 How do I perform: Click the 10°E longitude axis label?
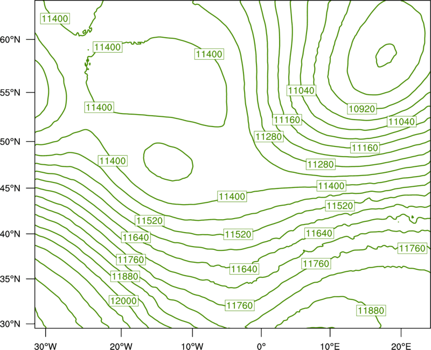click(x=330, y=346)
